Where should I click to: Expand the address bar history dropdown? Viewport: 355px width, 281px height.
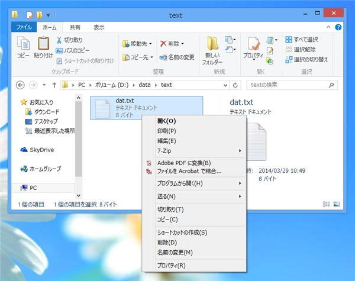225,85
